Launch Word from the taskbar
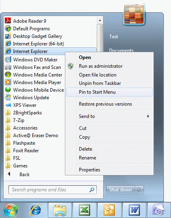Screen dimensions: 171x218 (x=134, y=210)
